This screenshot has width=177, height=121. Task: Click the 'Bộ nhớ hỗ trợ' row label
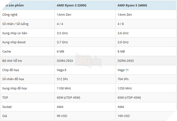pyautogui.click(x=12, y=61)
